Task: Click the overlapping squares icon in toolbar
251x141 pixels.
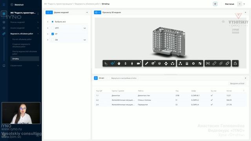Action: coord(221,63)
